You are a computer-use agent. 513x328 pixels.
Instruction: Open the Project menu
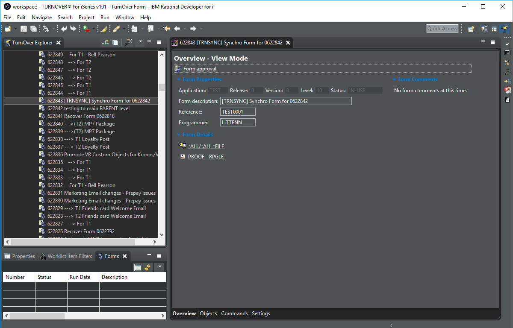[x=86, y=18]
